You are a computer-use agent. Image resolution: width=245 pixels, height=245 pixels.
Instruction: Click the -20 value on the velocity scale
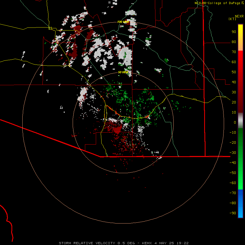(x=233, y=142)
